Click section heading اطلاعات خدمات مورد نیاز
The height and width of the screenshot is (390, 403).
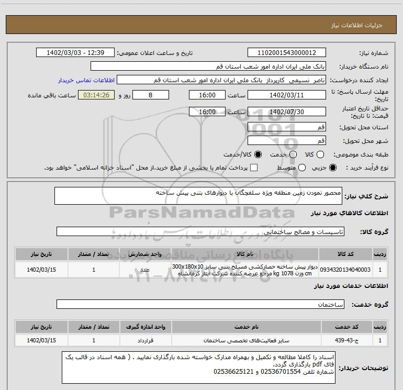[351, 286]
